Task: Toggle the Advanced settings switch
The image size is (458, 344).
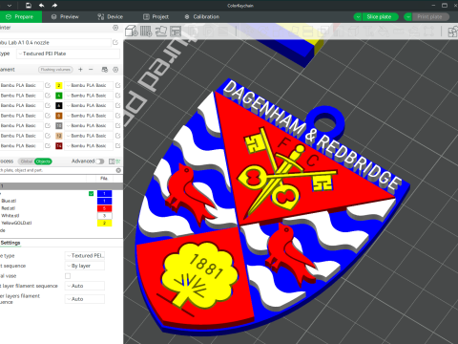Action: tap(100, 161)
